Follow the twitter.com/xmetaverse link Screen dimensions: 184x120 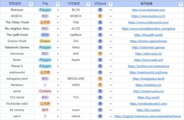(x=148, y=66)
